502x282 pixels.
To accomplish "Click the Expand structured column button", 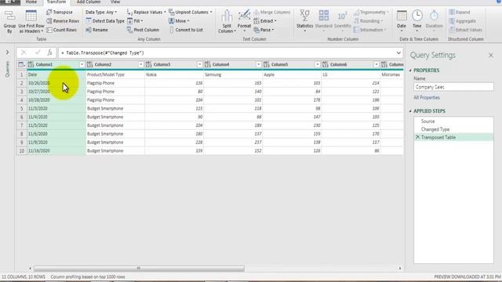I will pos(460,13).
